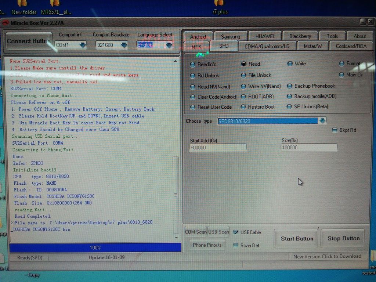Select the SPD tab
The width and height of the screenshot is (376, 282).
click(x=224, y=46)
